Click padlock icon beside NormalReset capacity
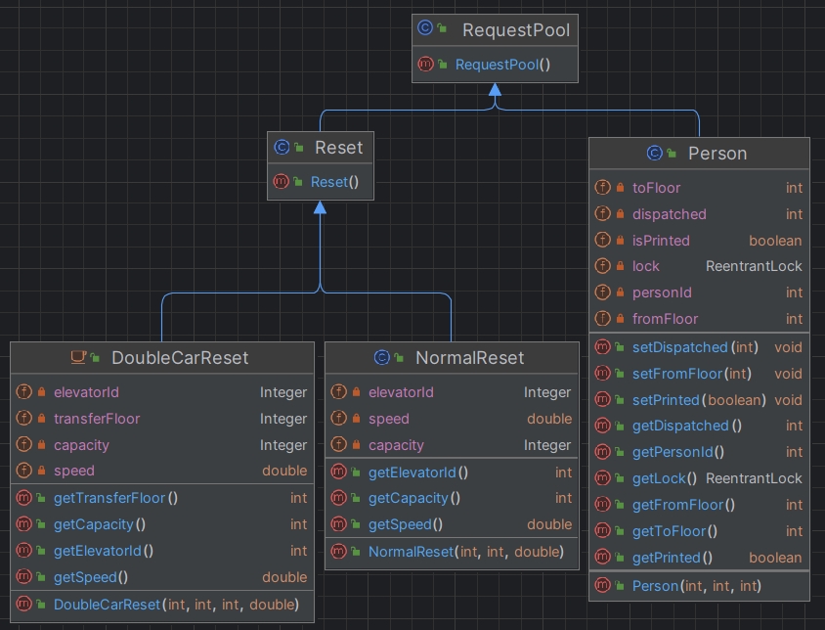 click(356, 444)
